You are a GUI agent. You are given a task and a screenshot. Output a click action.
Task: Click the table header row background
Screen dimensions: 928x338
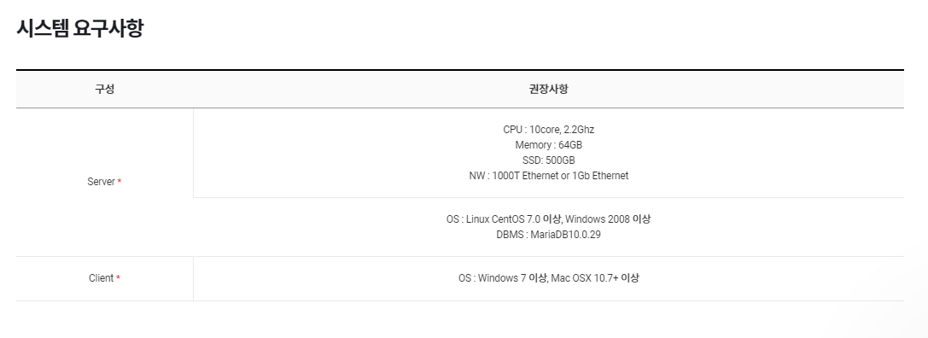(x=460, y=90)
